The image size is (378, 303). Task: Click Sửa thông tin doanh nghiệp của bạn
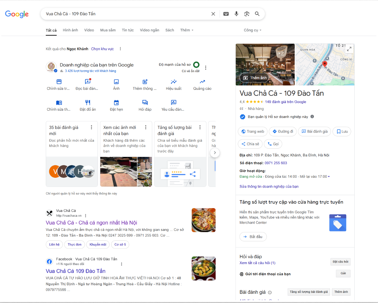(x=269, y=186)
